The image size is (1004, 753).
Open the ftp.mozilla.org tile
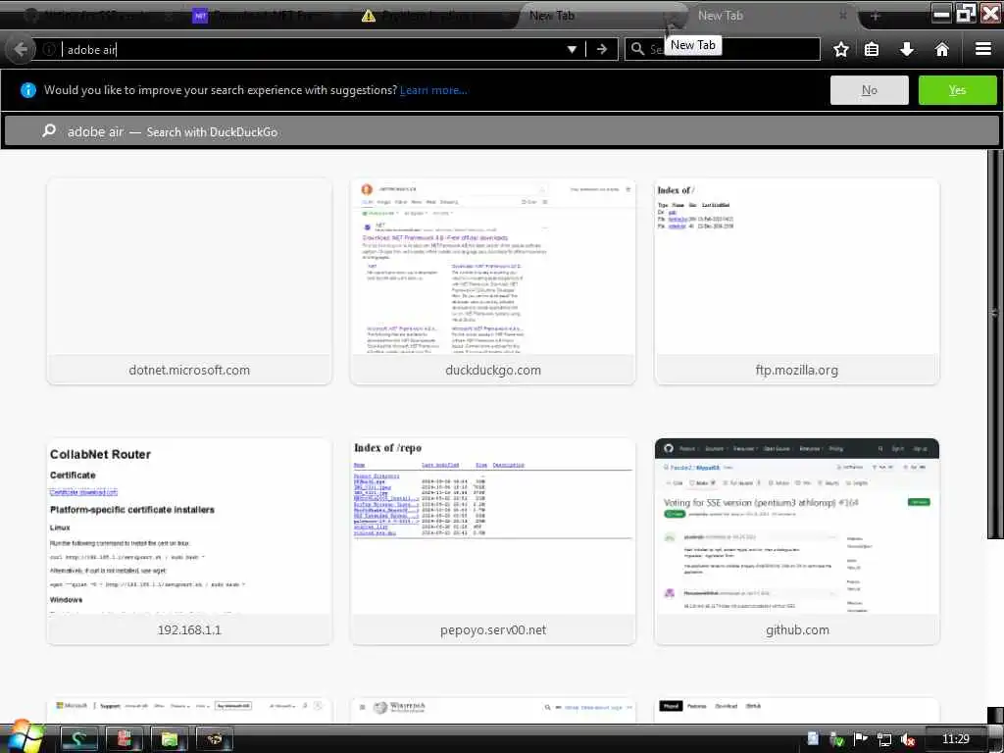tap(797, 281)
